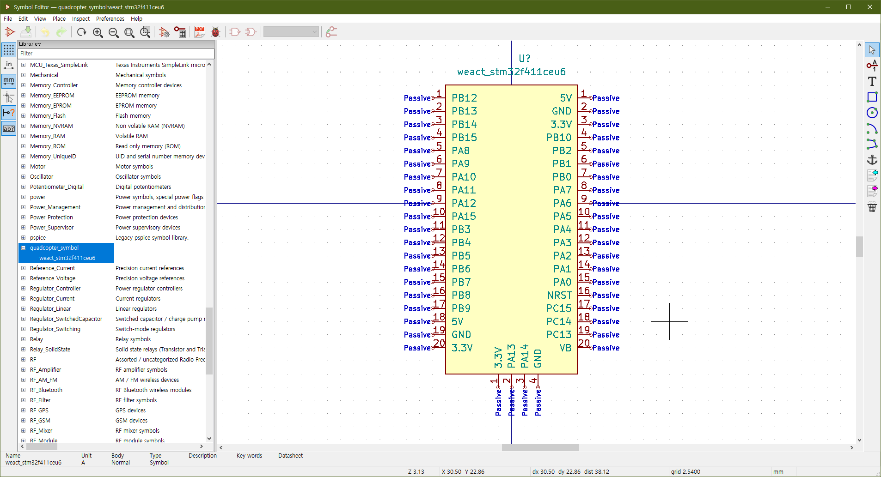The width and height of the screenshot is (881, 477).
Task: Select weact_stm32f411ceu6 in library tree
Action: coord(67,258)
